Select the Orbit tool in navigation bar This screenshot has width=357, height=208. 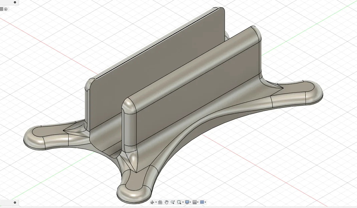[152, 202]
